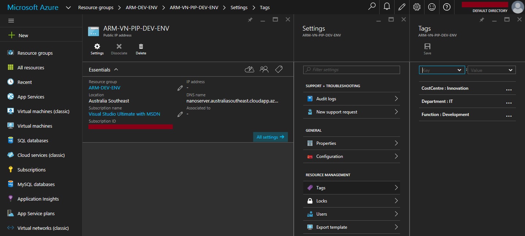The width and height of the screenshot is (525, 236).
Task: Open Export template setting
Action: coord(351,227)
